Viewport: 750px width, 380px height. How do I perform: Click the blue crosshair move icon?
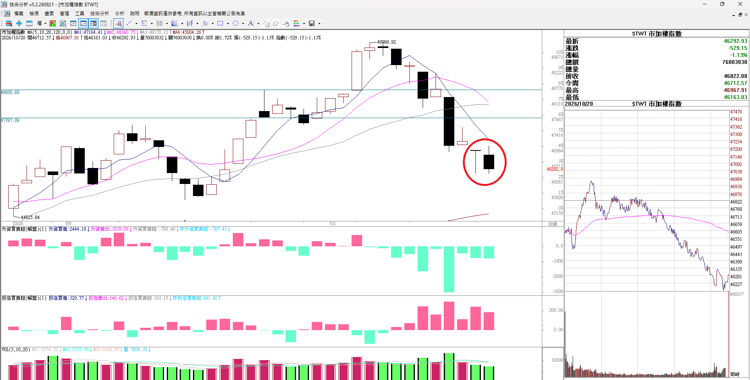[x=19, y=23]
